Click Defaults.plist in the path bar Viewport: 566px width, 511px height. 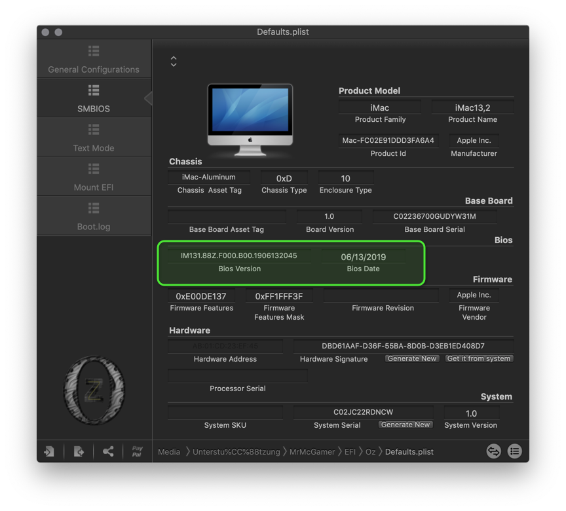coord(409,452)
